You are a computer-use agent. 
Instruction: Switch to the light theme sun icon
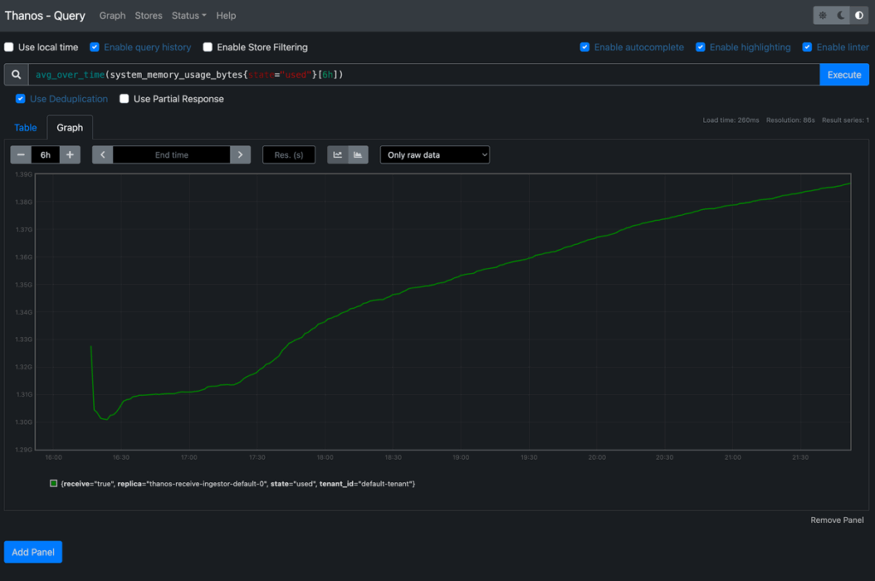tap(823, 15)
